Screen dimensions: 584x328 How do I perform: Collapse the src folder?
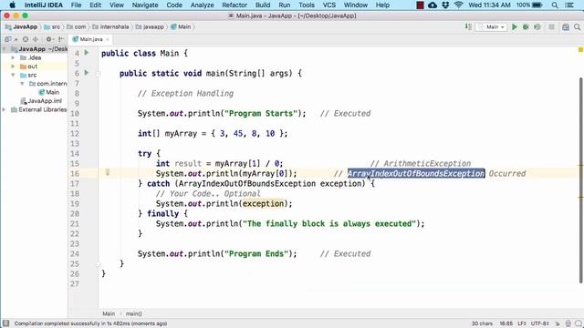[13, 75]
